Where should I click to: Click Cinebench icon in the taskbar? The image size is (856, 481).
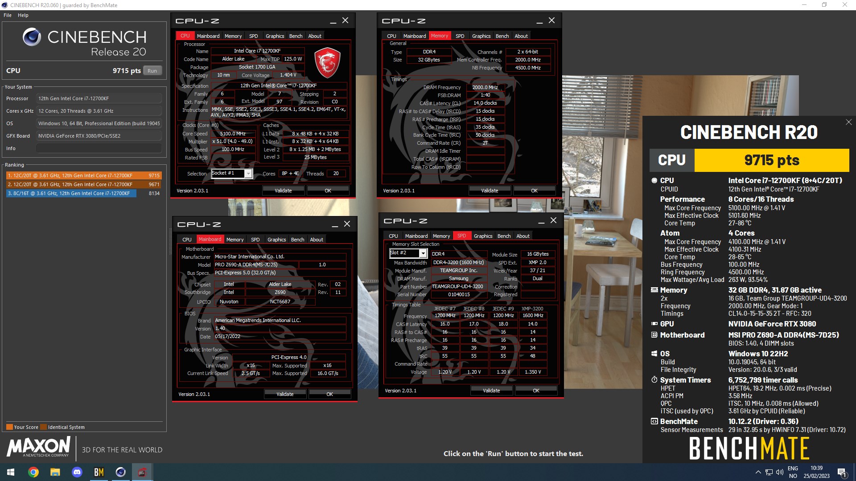click(121, 472)
